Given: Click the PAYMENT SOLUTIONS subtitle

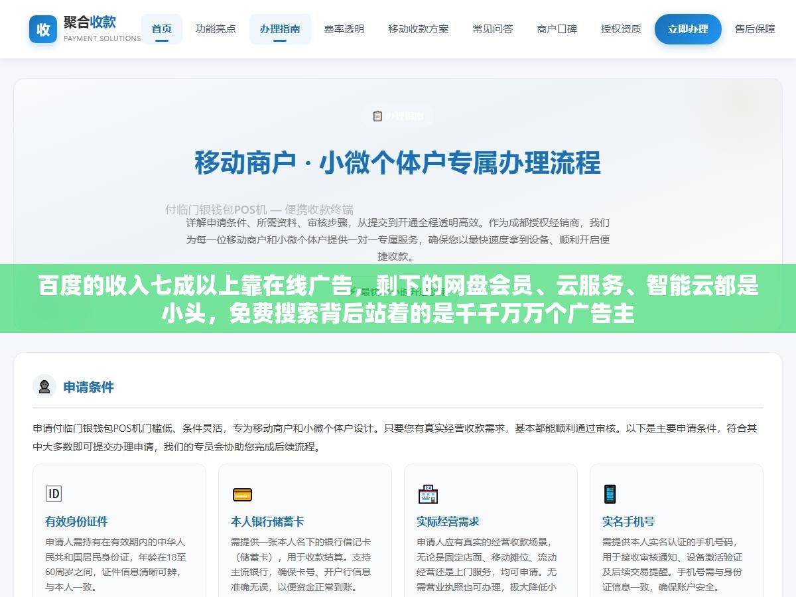Looking at the screenshot, I should [x=102, y=38].
